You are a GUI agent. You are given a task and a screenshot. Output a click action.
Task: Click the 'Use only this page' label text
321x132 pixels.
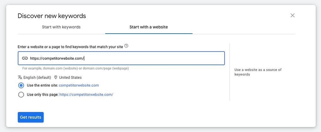(x=43, y=95)
